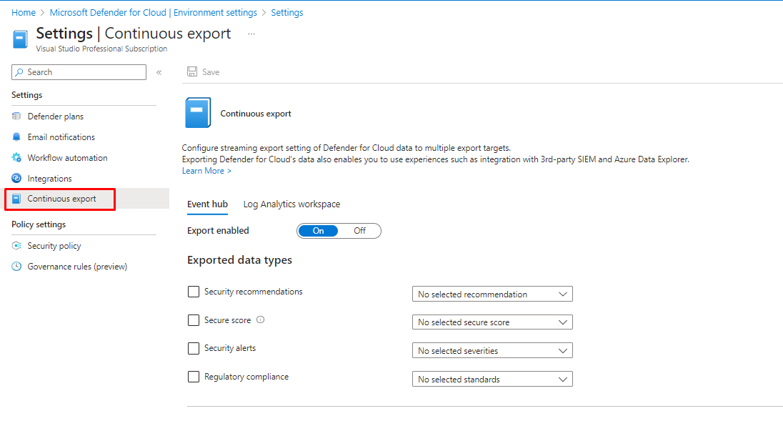Click the Governance rules clock icon
The width and height of the screenshot is (783, 421).
coord(16,267)
